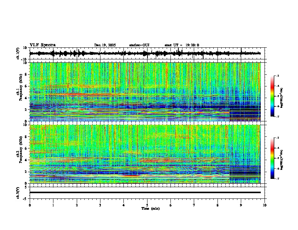This screenshot has height=230, width=298.
Task: Click the "-3" label on ch.2 colorbar
Action: click(x=278, y=138)
